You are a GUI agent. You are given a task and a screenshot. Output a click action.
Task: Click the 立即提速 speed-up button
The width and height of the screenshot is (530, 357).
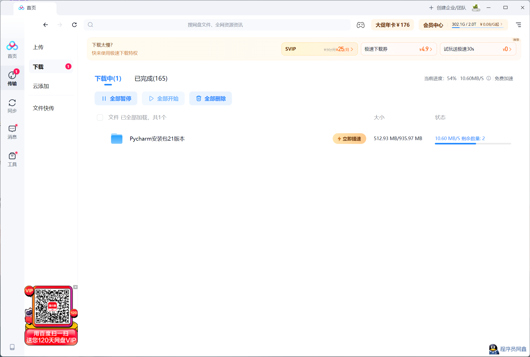pos(349,139)
